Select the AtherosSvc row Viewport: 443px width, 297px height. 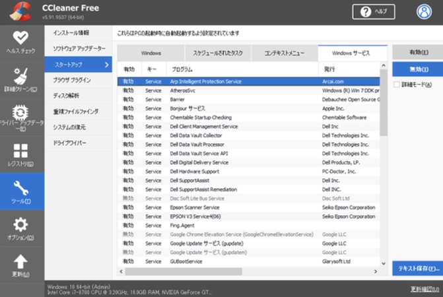(249, 90)
